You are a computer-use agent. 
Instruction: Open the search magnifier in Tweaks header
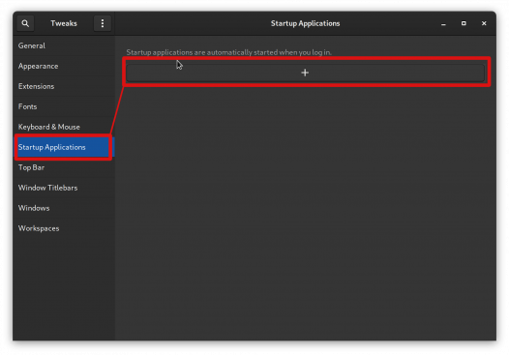[x=25, y=23]
